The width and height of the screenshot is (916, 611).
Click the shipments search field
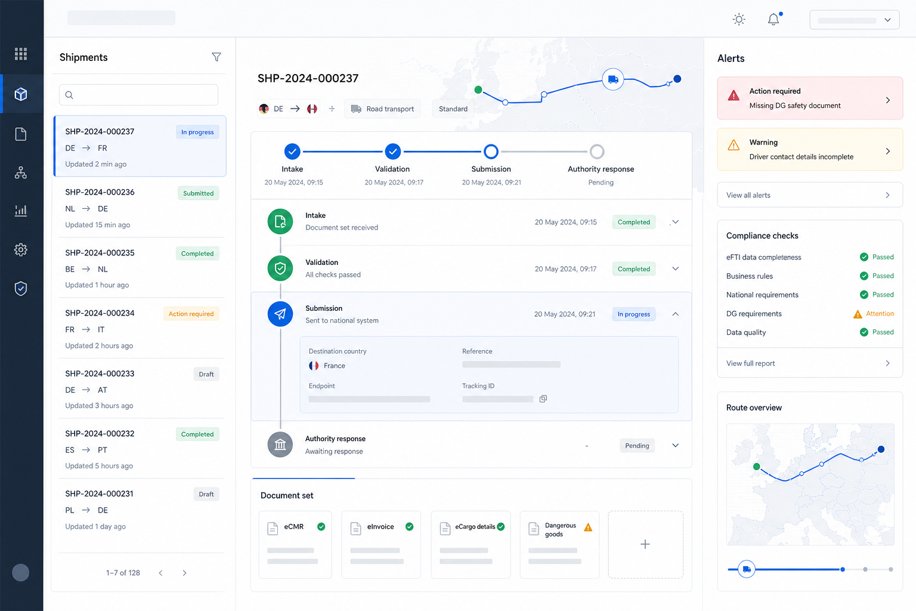coord(138,95)
